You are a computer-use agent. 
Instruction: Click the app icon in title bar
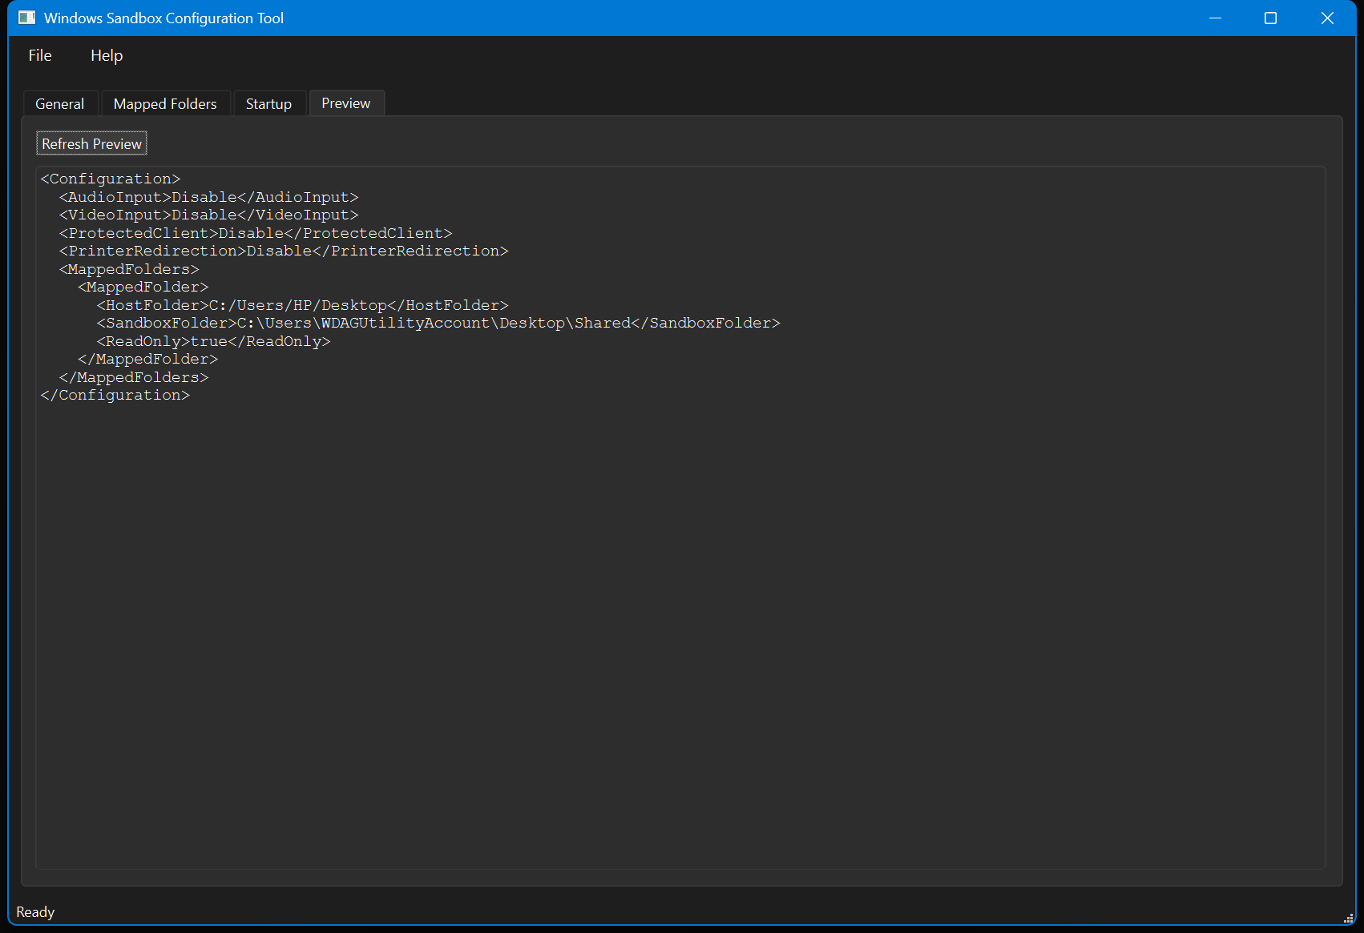pos(26,18)
